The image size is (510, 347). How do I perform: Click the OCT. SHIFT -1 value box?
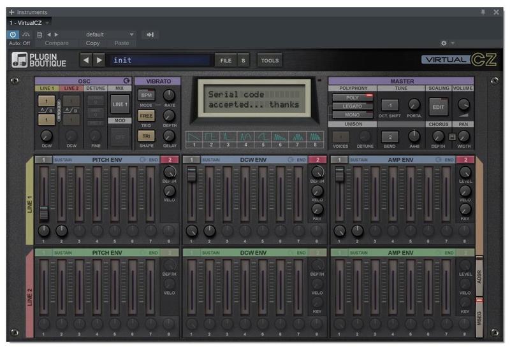click(x=390, y=105)
